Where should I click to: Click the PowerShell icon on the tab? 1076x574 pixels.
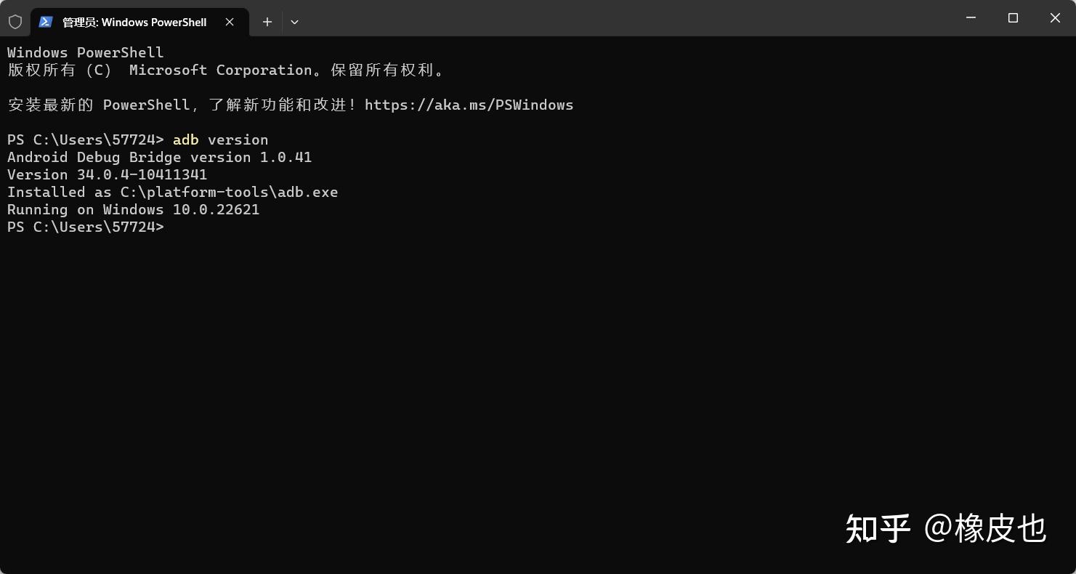coord(46,22)
